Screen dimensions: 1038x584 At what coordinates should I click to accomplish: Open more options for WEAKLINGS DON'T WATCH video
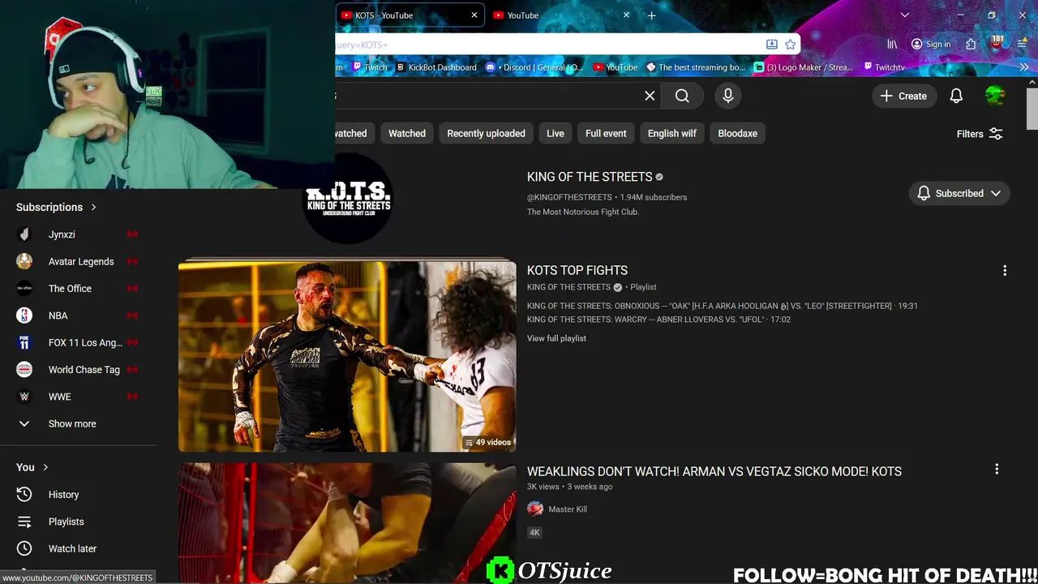pyautogui.click(x=997, y=469)
